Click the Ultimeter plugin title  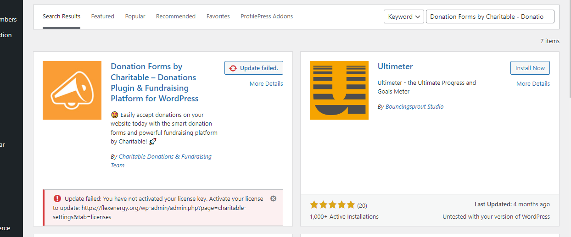[395, 66]
